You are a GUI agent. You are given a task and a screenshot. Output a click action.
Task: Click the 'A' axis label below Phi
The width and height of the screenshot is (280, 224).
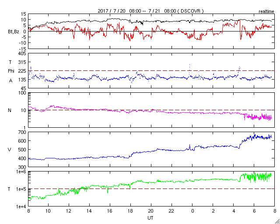tap(10, 81)
